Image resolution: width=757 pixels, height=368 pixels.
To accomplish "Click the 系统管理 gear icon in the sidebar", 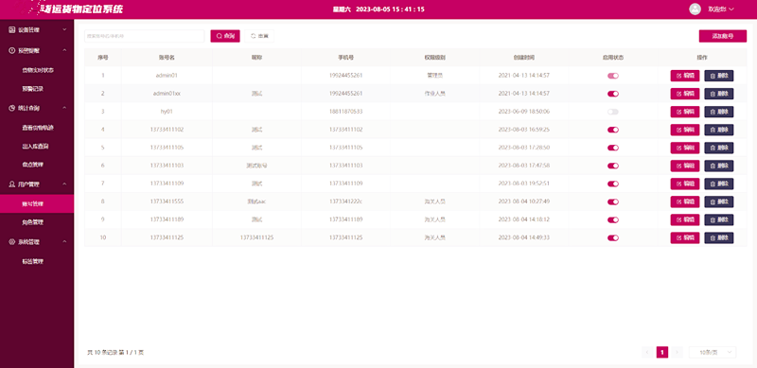I will click(12, 242).
